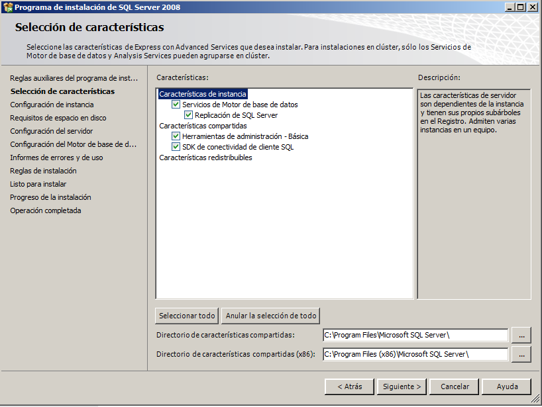Maximize the installer window
This screenshot has height=407, width=542.
pyautogui.click(x=521, y=7)
